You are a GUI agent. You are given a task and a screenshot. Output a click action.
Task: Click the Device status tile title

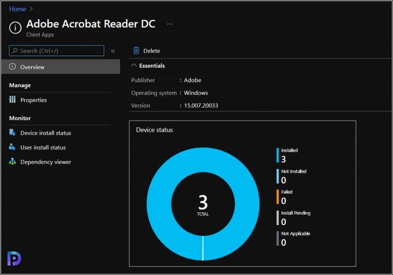click(154, 130)
